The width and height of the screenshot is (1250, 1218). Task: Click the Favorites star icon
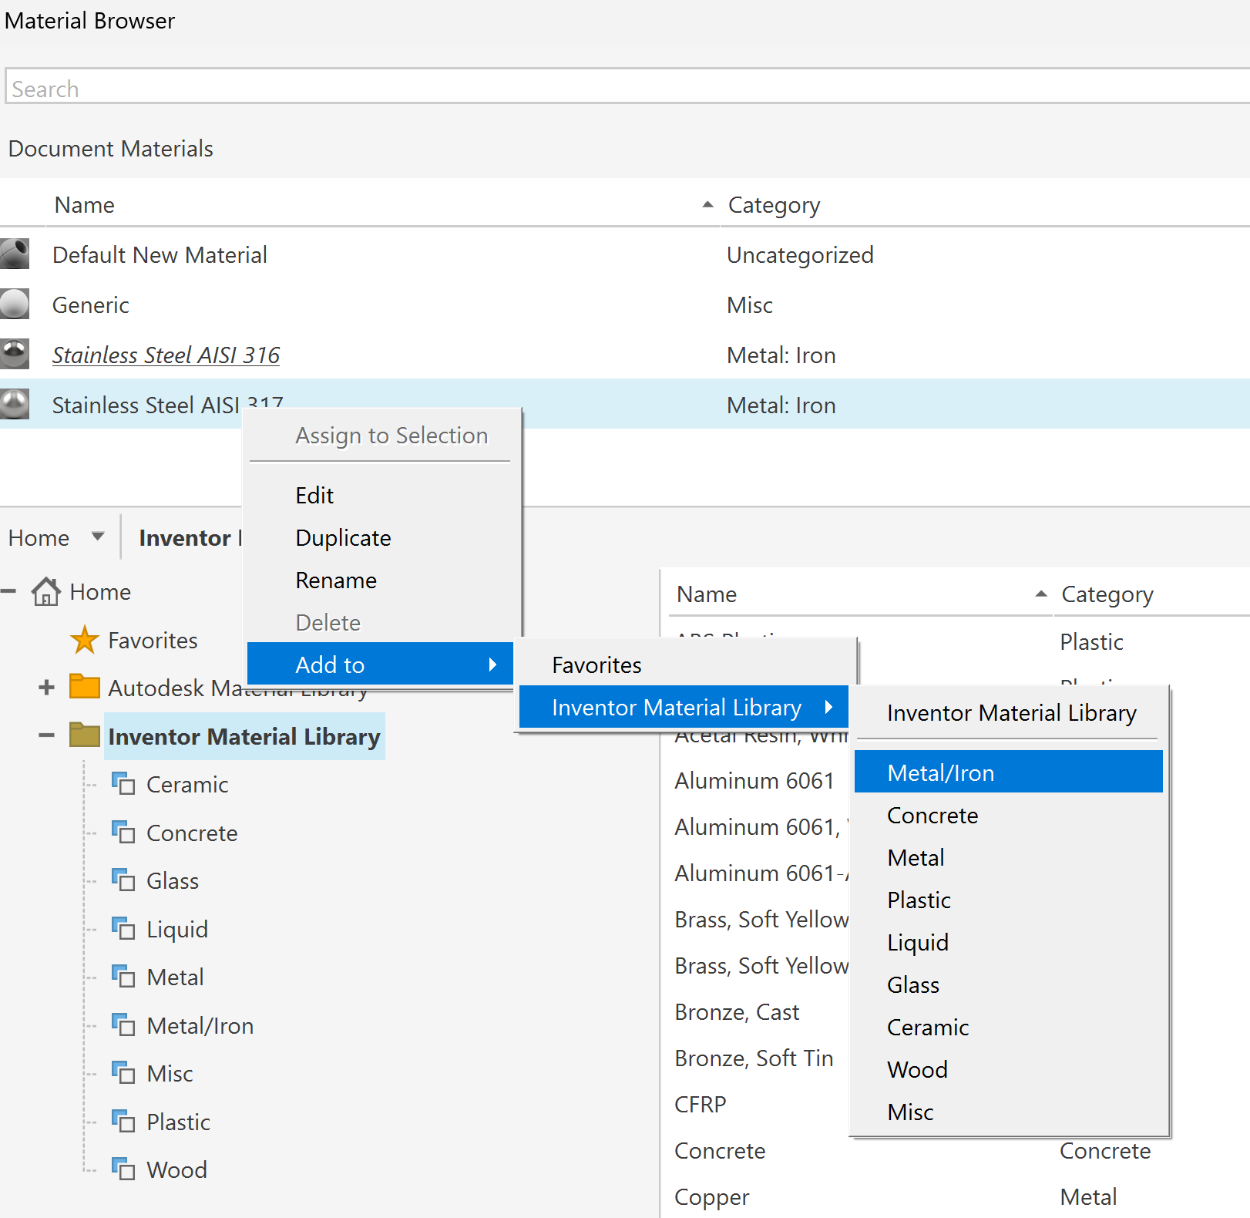point(84,640)
